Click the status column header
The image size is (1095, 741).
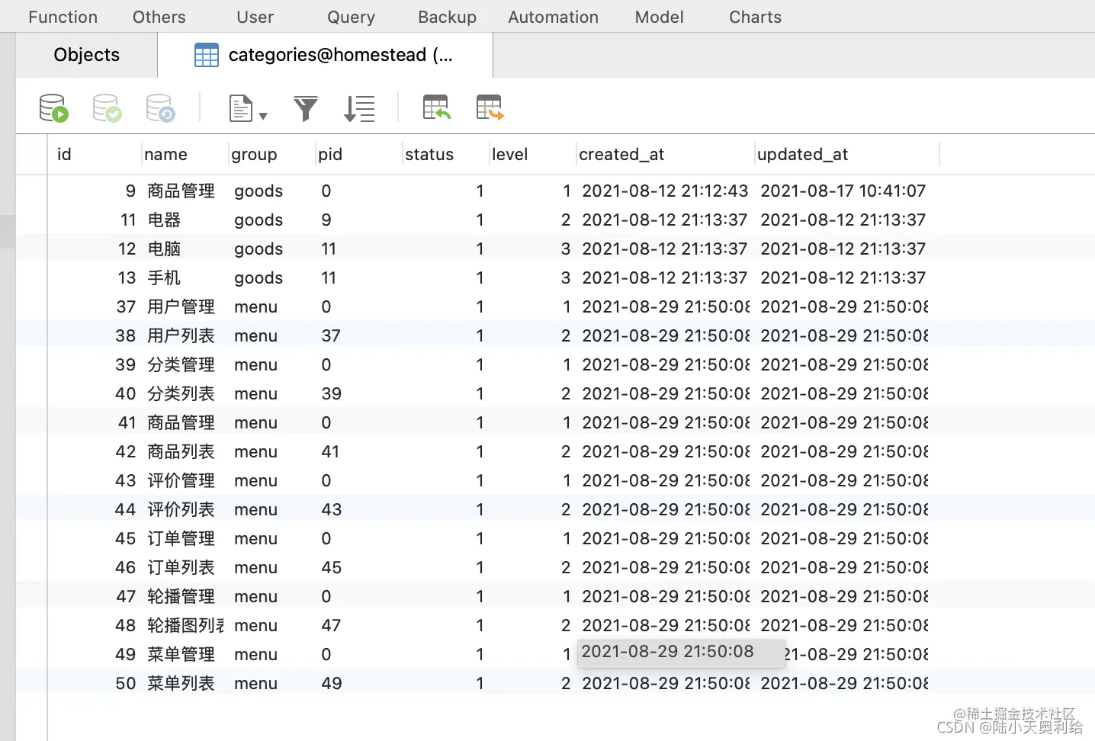click(445, 154)
